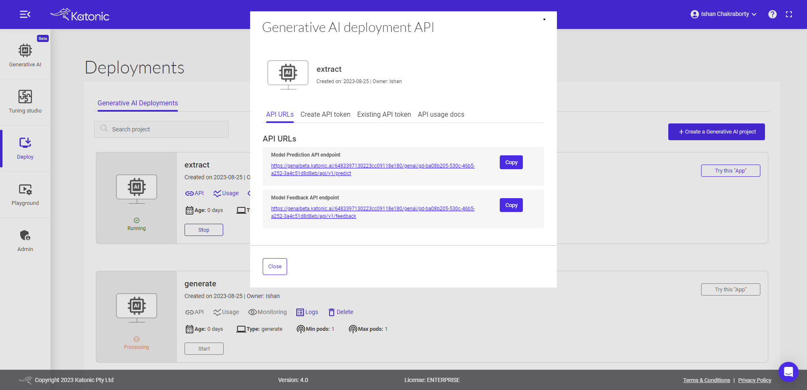This screenshot has width=807, height=390.
Task: Switch to the Create API token tab
Action: tap(325, 115)
